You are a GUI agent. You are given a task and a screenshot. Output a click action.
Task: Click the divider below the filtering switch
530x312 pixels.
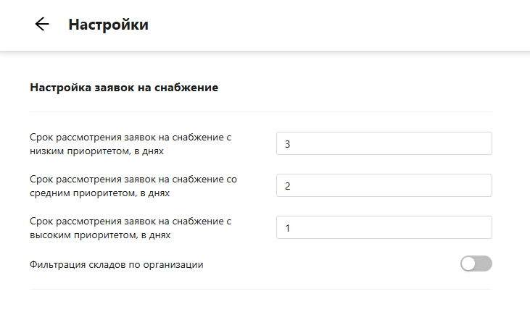261,289
